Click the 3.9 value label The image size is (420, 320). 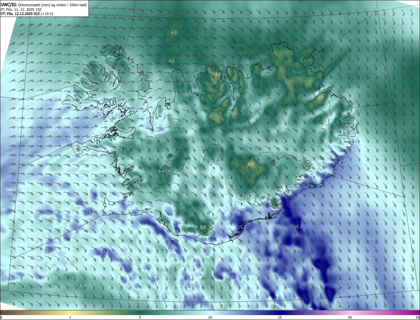click(202, 227)
